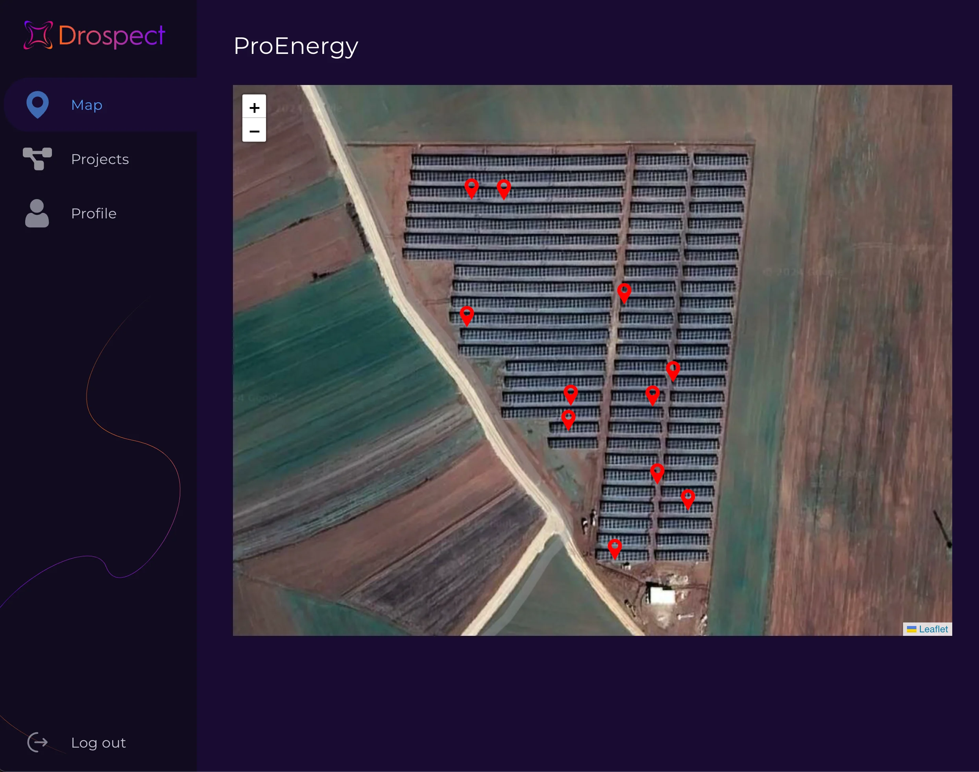Click the lone marker at the left panel edge
This screenshot has width=979, height=772.
(467, 316)
